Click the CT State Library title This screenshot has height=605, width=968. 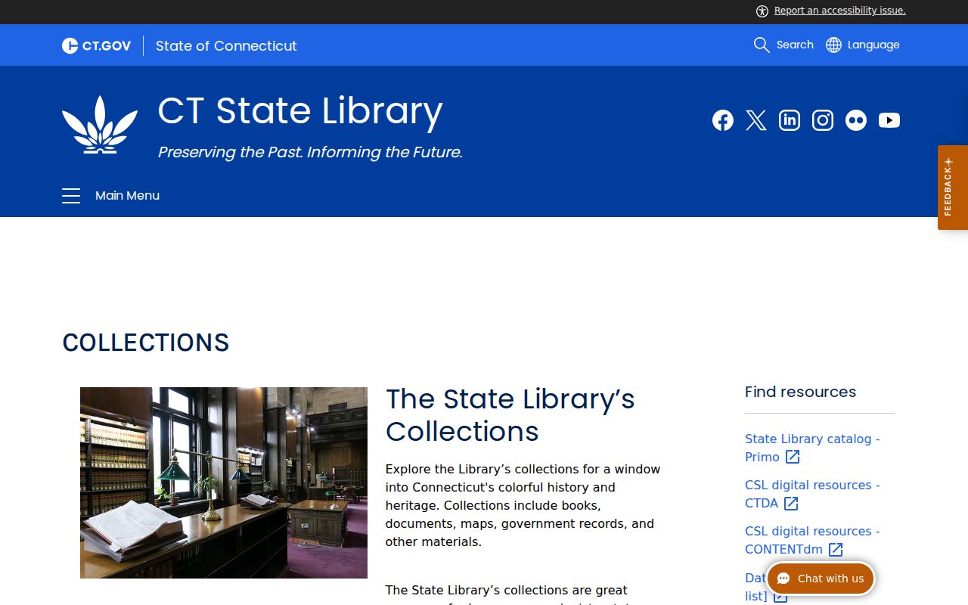300,111
